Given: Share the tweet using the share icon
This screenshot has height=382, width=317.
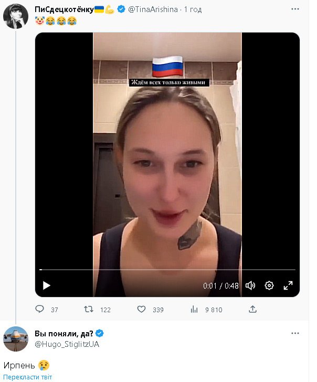Looking at the screenshot, I should click(252, 310).
